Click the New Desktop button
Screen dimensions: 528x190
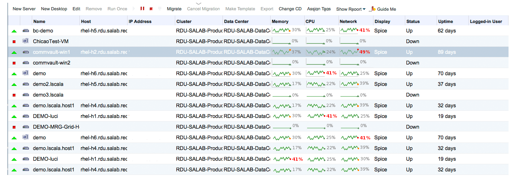click(x=54, y=9)
